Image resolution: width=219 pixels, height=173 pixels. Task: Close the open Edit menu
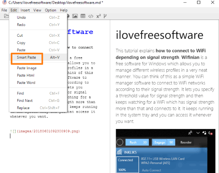[x=14, y=10]
